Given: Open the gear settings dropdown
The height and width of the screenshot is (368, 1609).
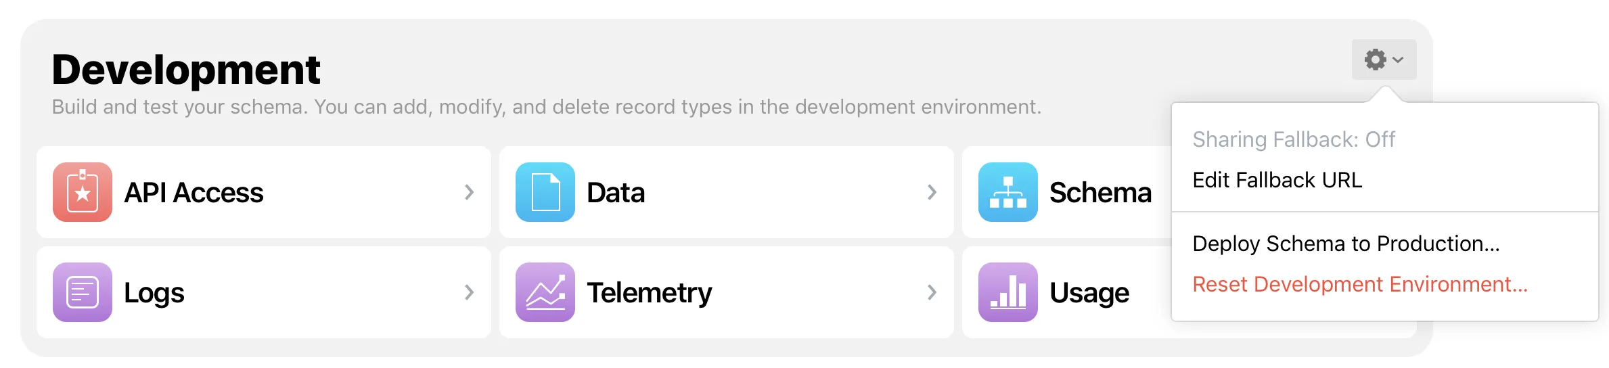Looking at the screenshot, I should pyautogui.click(x=1384, y=60).
